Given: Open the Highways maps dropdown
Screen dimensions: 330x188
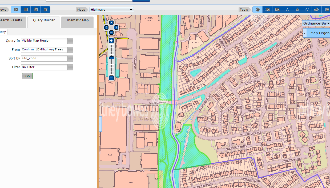Looking at the screenshot, I should (112, 10).
